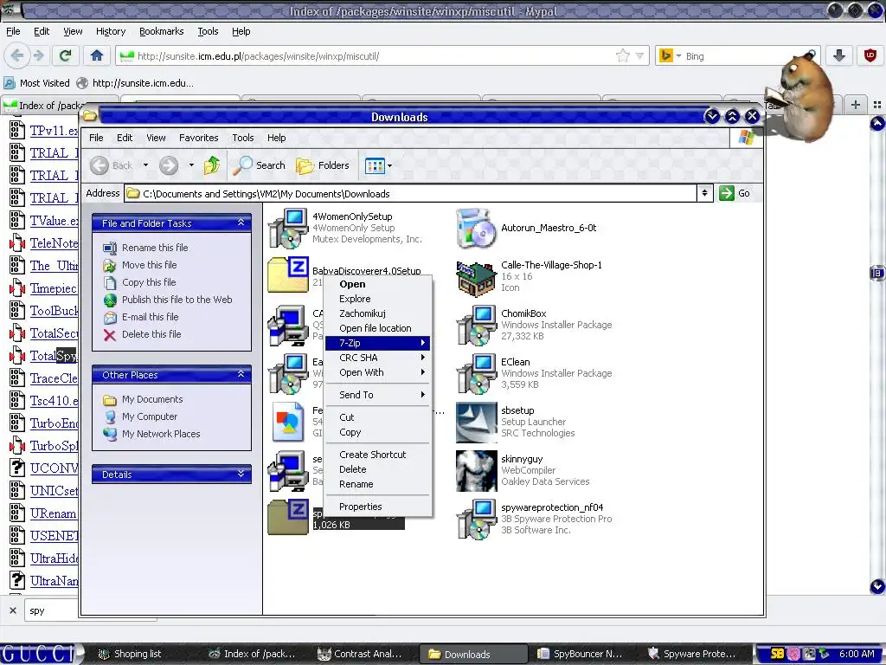Expand CRC SHA submenu
The width and height of the screenshot is (886, 665).
[377, 358]
